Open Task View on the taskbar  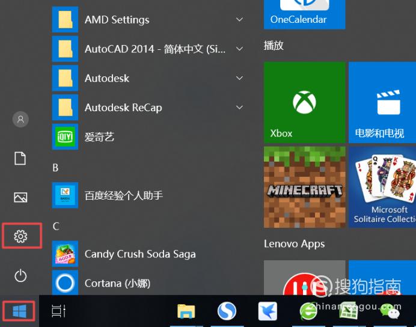58,311
